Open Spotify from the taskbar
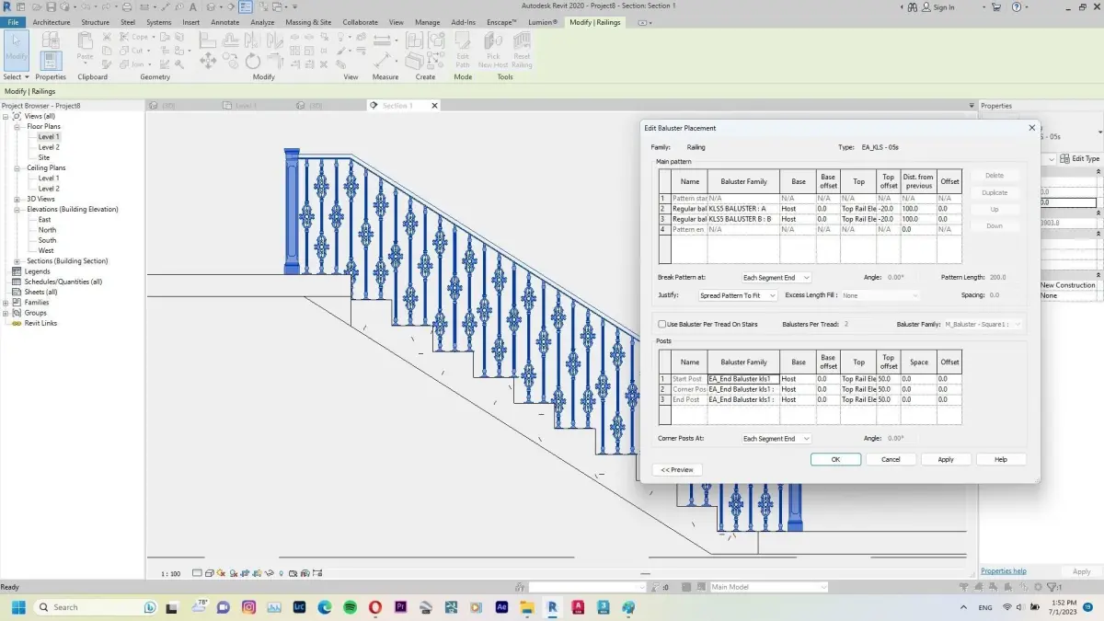The height and width of the screenshot is (621, 1104). pyautogui.click(x=351, y=607)
